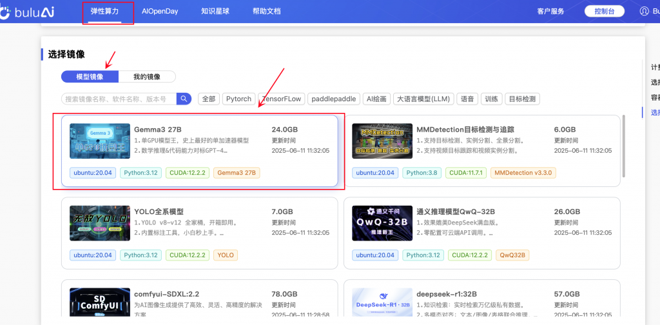Switch to 模型镜像 toggle tab
Image resolution: width=660 pixels, height=325 pixels.
pyautogui.click(x=90, y=77)
